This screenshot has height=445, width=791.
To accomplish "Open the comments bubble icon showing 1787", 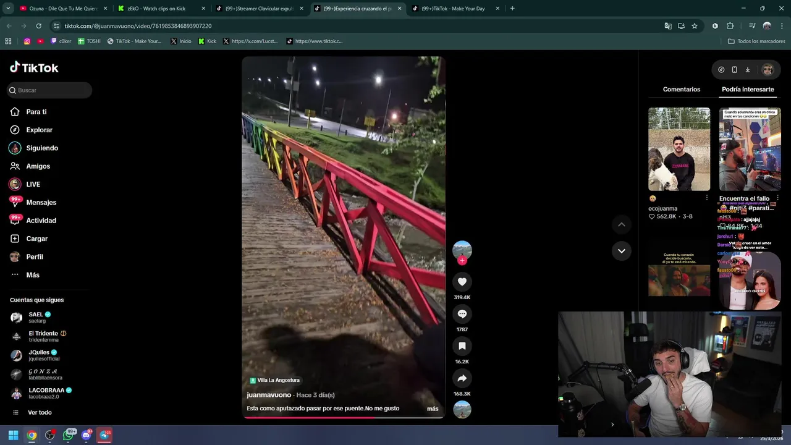I will [462, 314].
